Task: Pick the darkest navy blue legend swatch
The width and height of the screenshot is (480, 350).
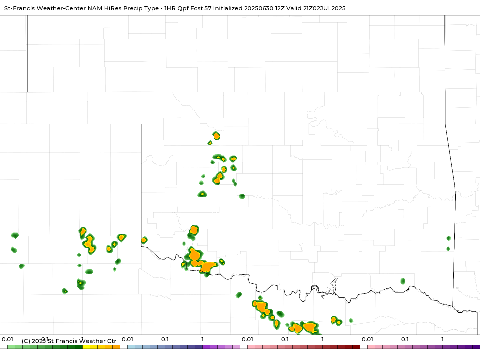Action: tap(199, 347)
